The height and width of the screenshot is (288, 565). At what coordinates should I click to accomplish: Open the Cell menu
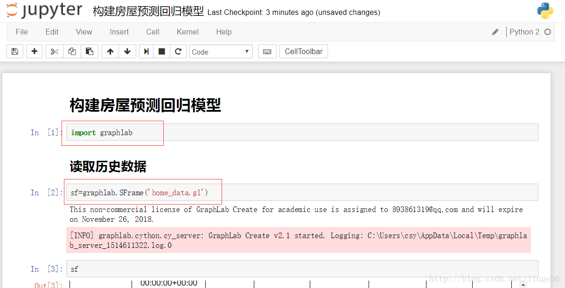tap(153, 32)
